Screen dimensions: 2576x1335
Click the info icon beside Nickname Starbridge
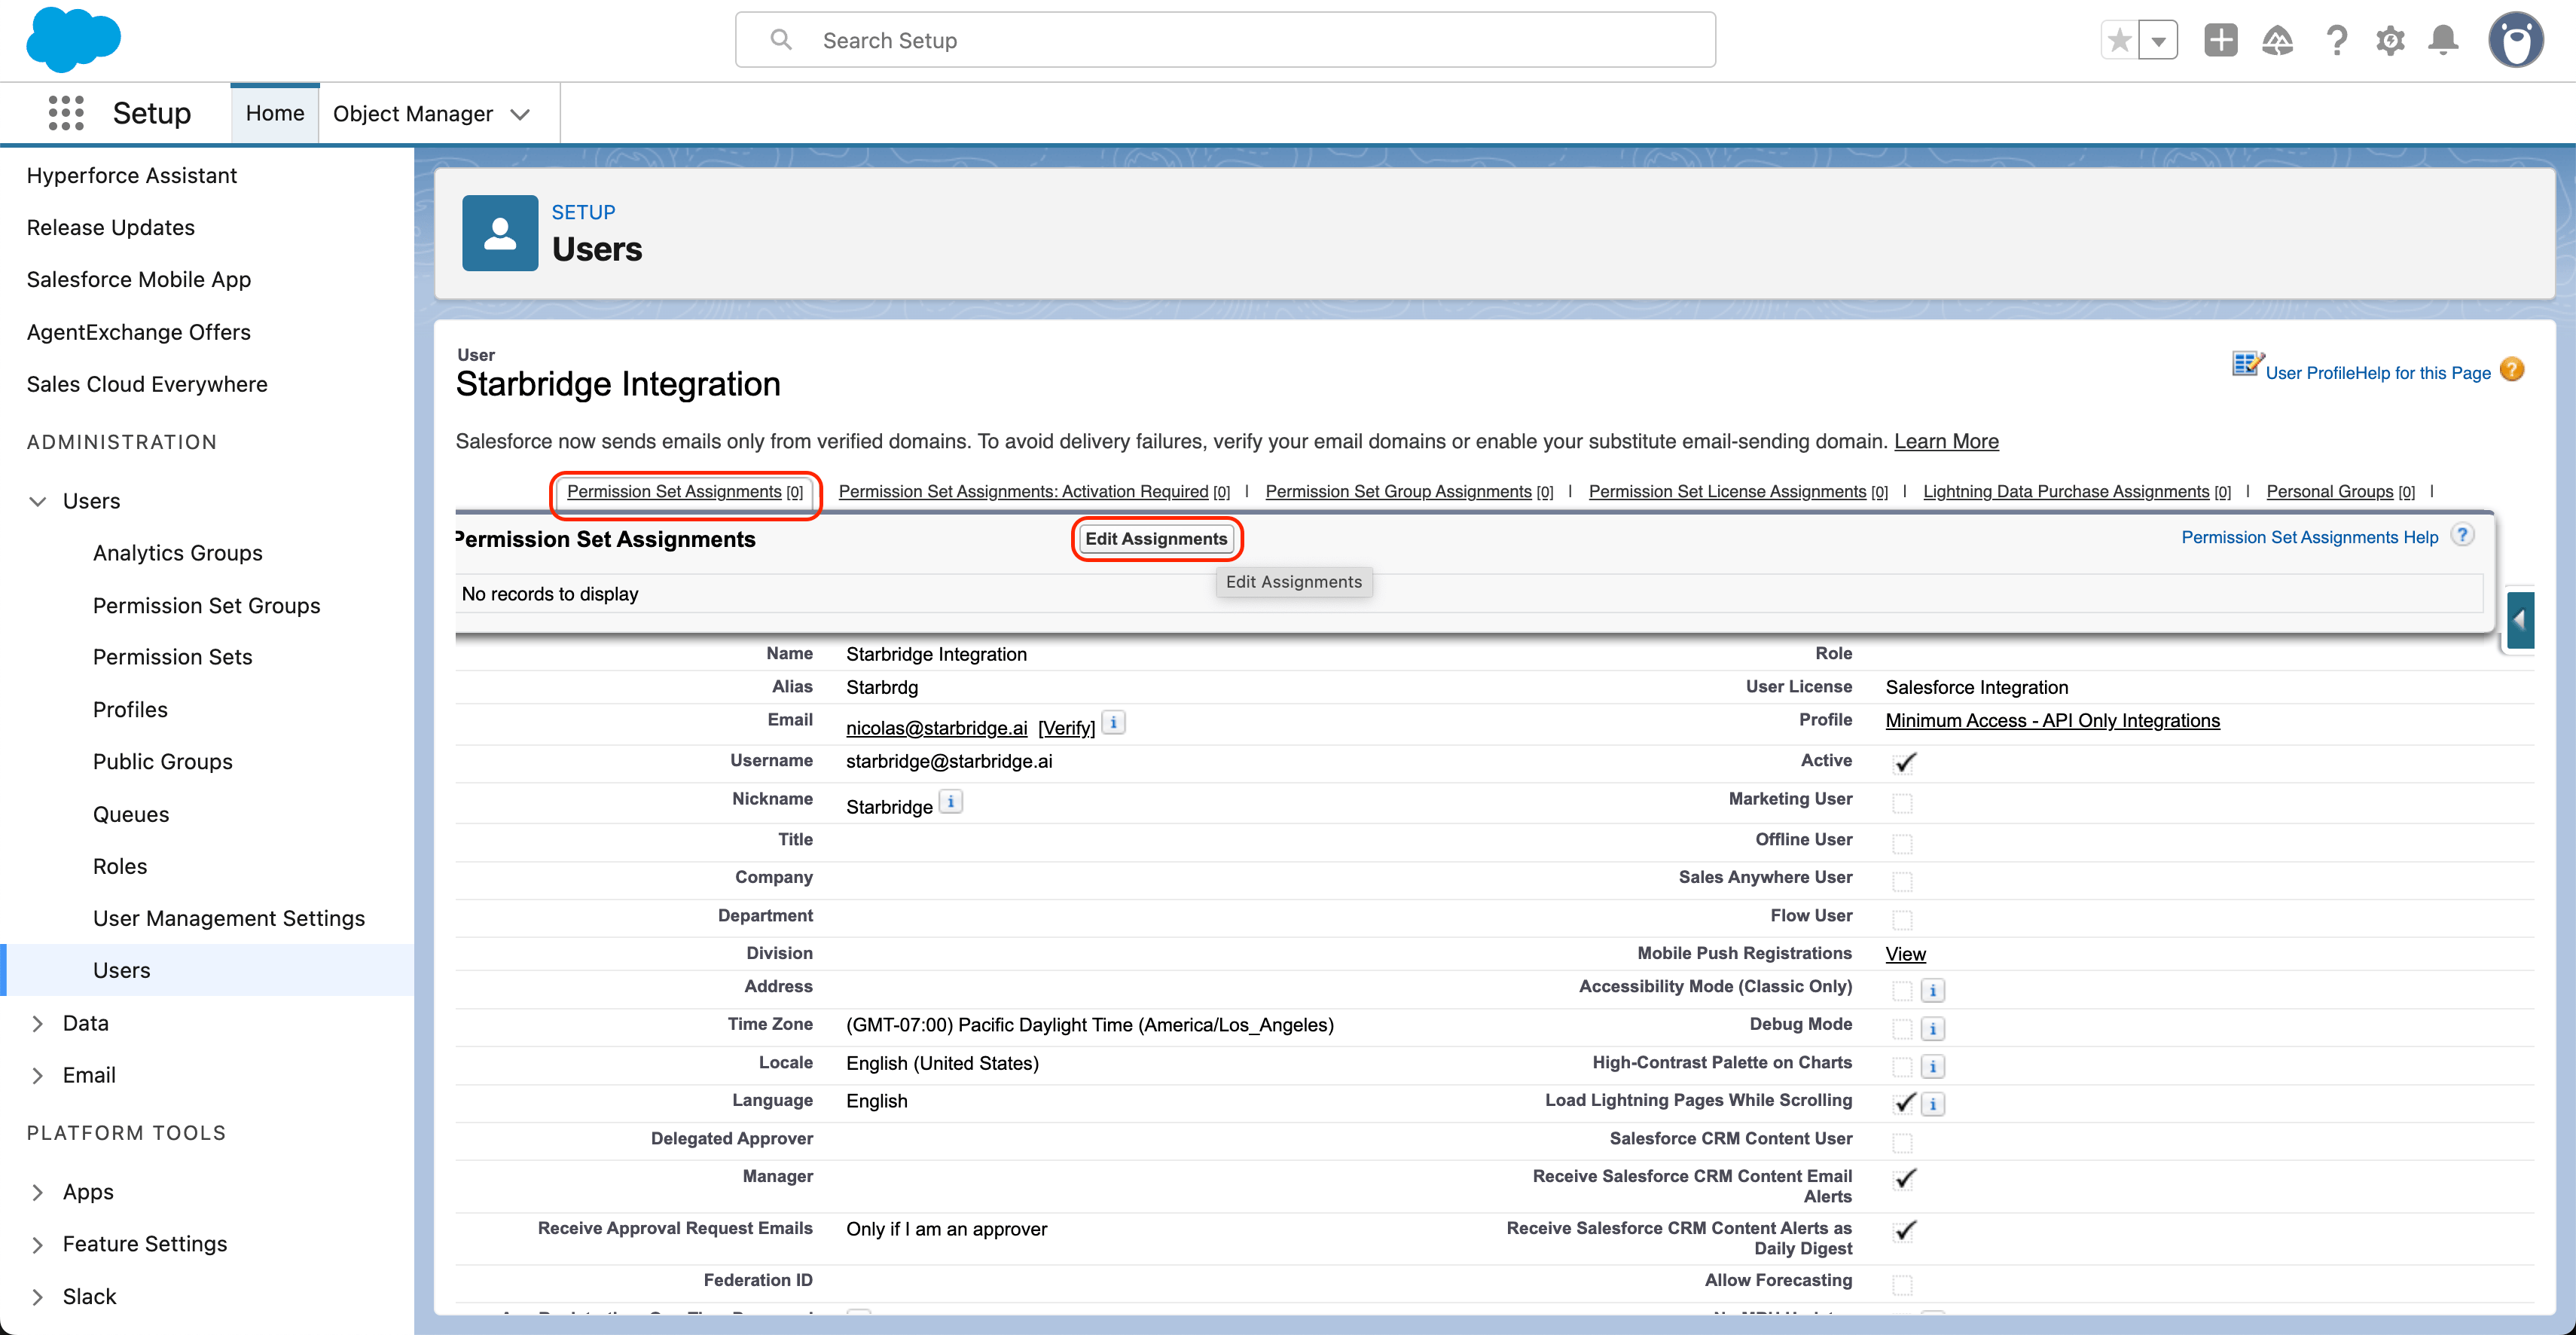coord(951,801)
